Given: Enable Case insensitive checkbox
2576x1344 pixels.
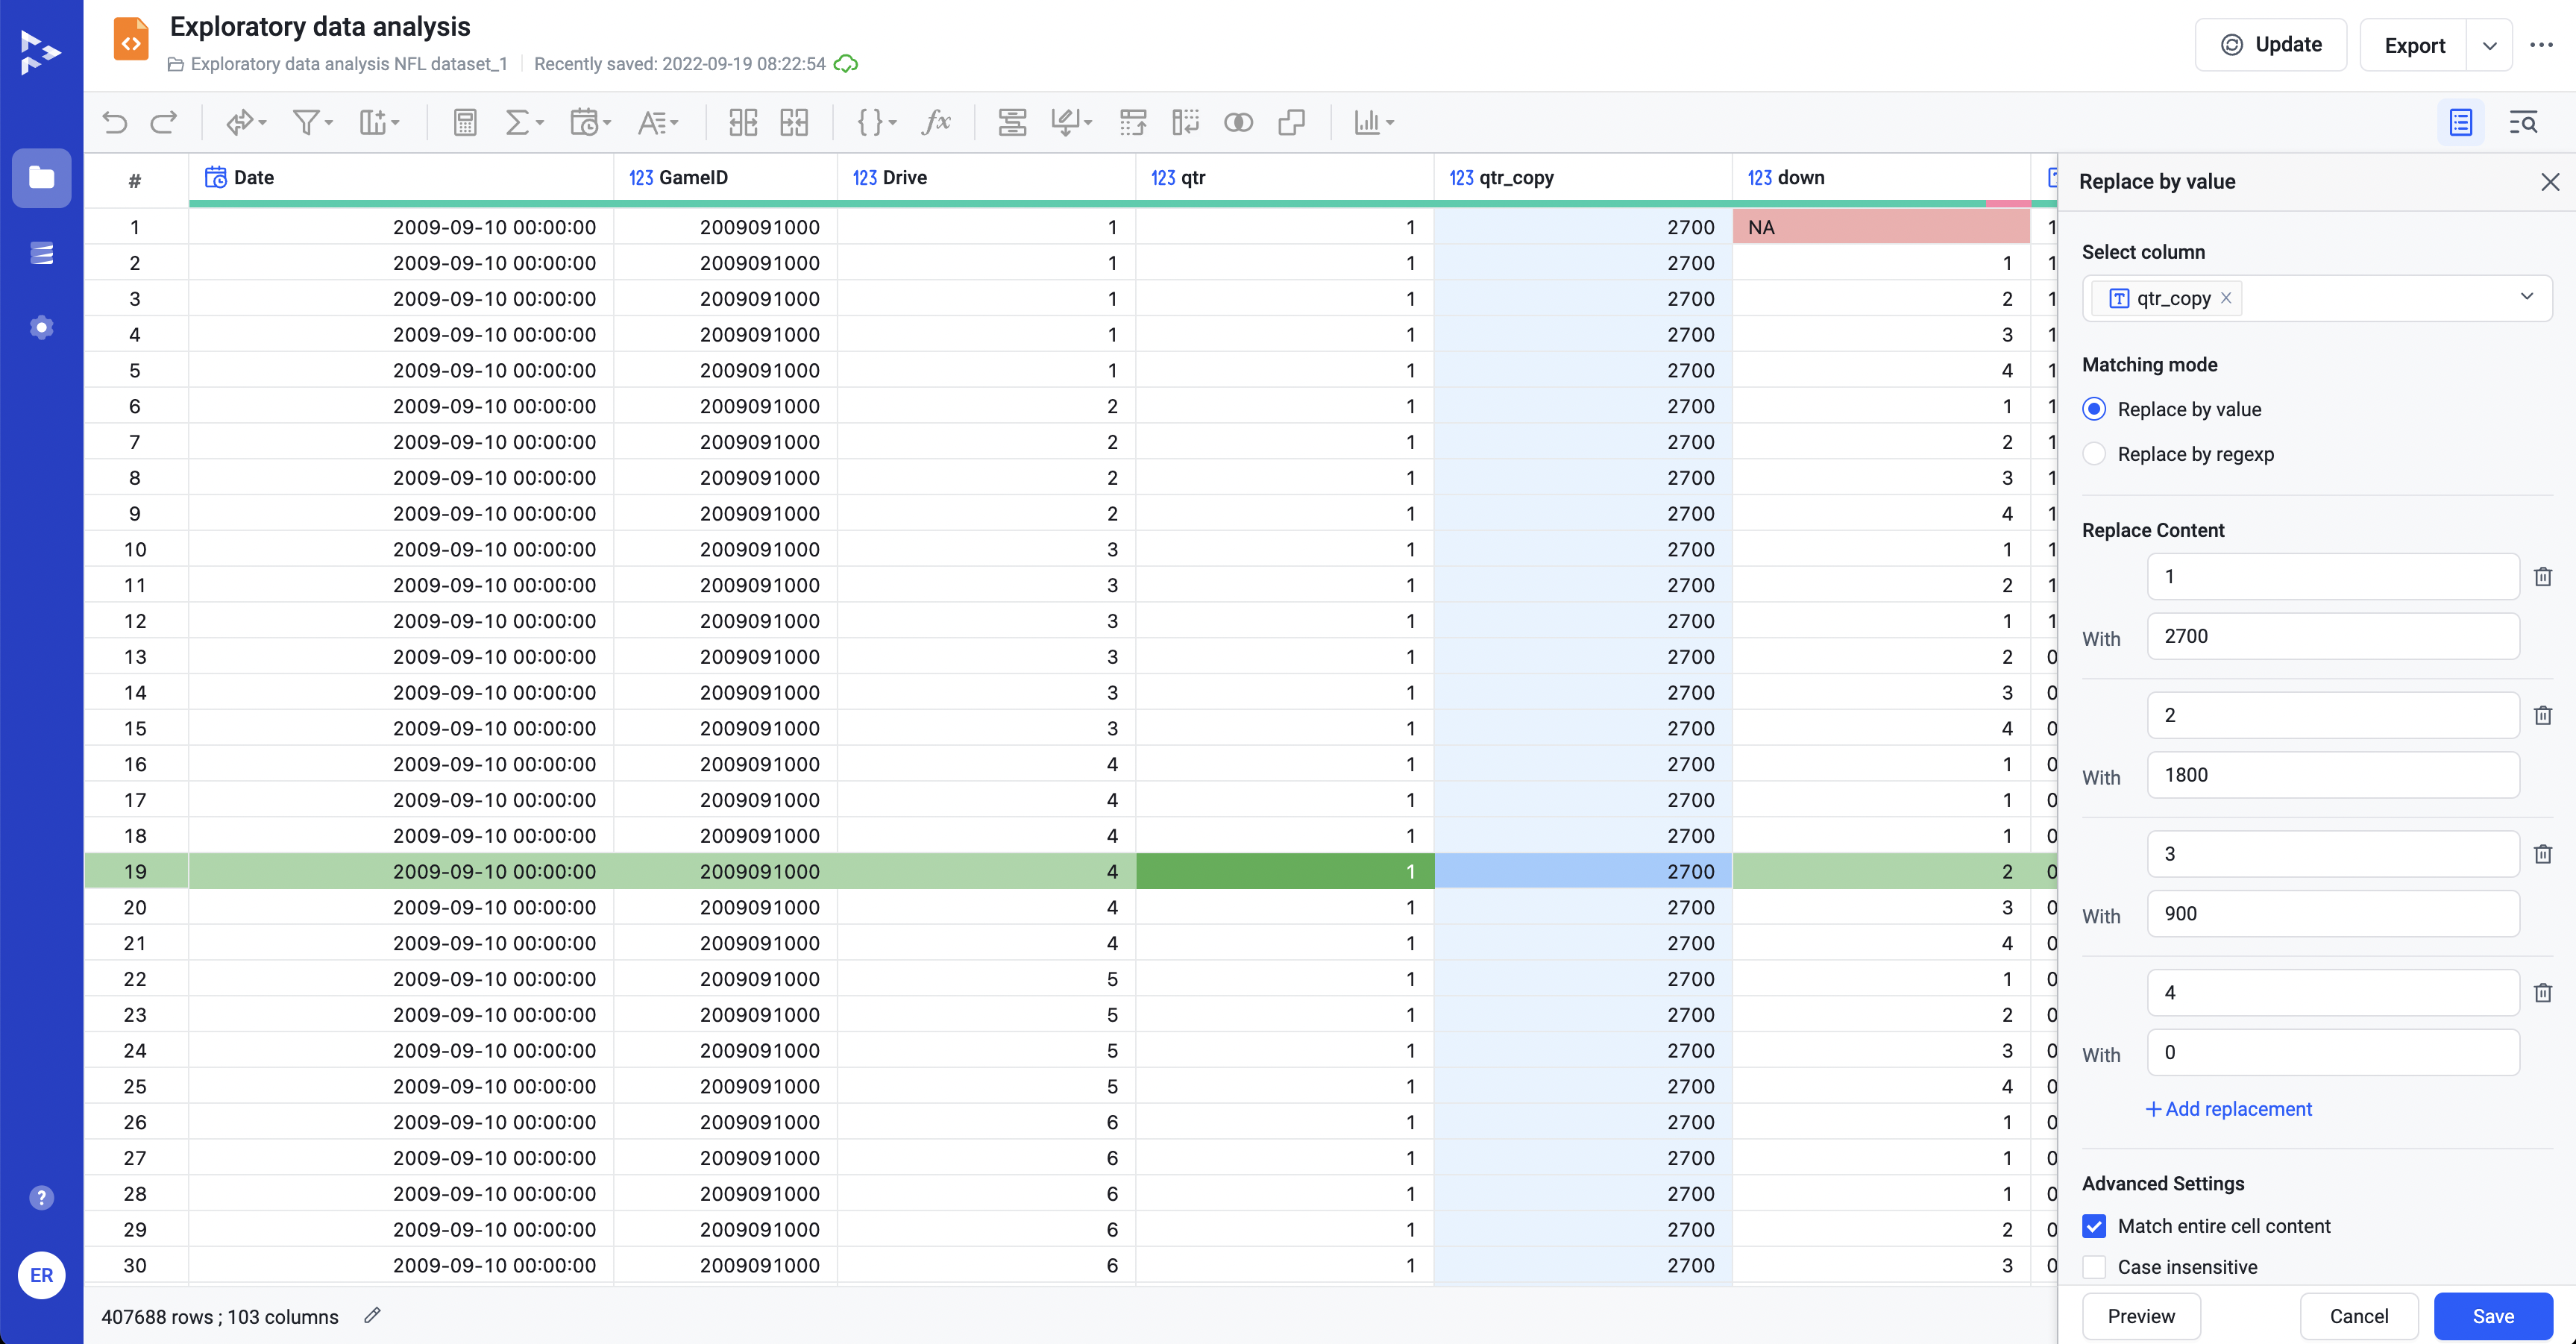Looking at the screenshot, I should pos(2094,1267).
